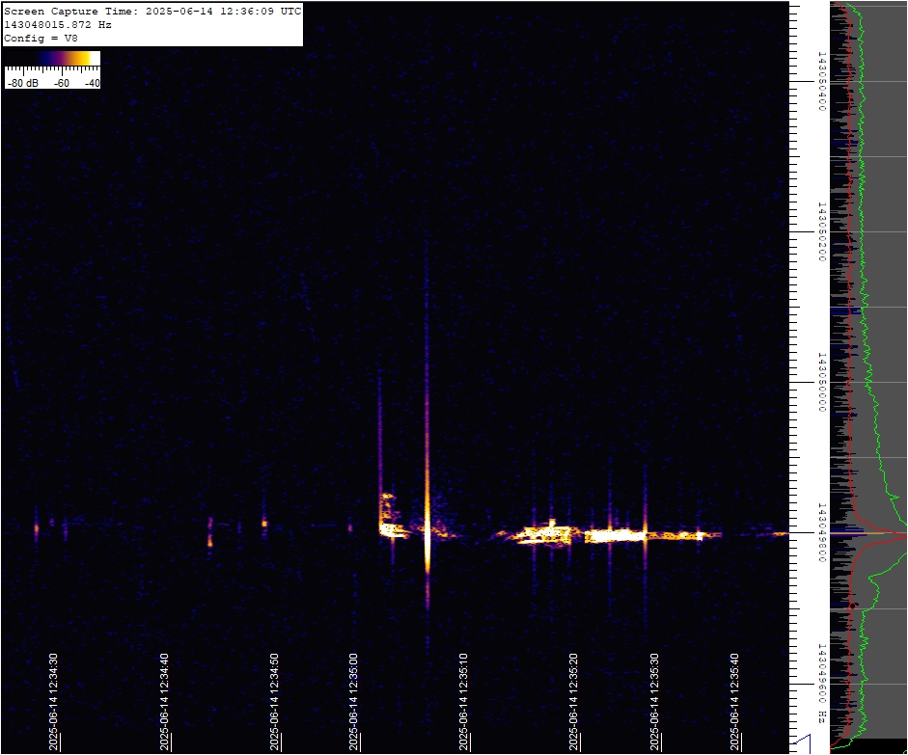Click the 143050000 frequency axis label
Screen dimensions: 908x755
(x=821, y=382)
